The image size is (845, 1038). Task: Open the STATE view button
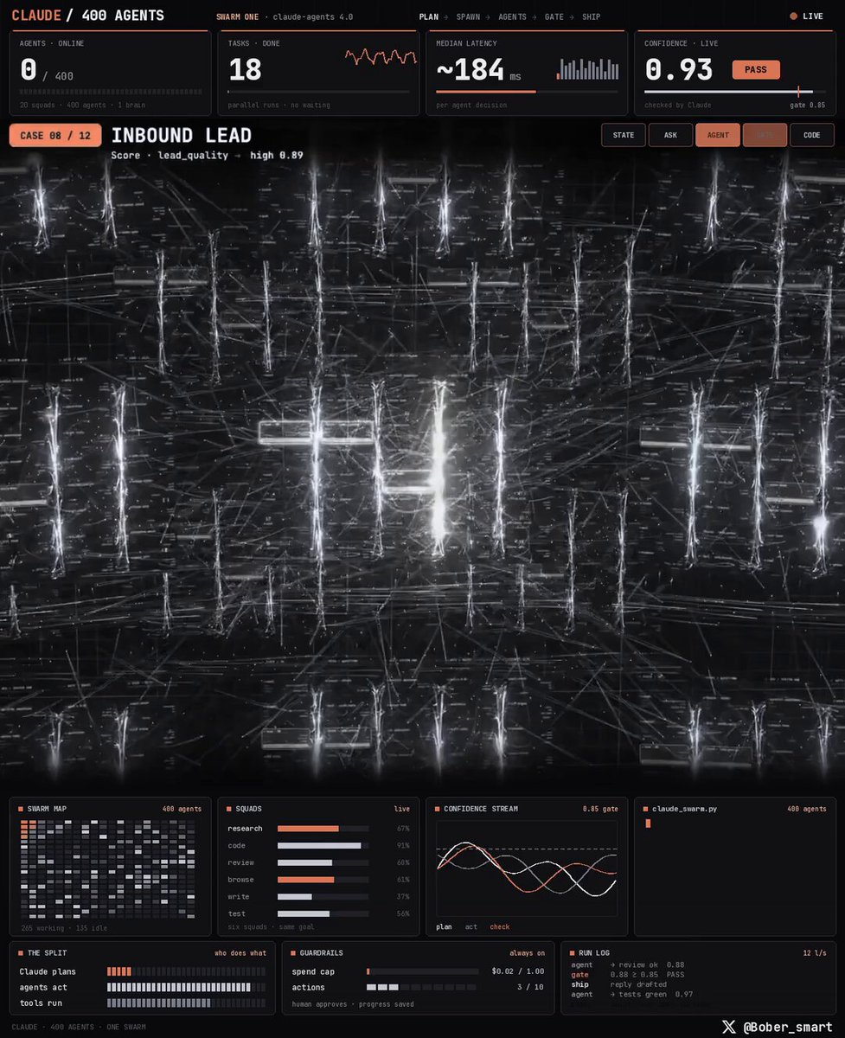coord(624,135)
